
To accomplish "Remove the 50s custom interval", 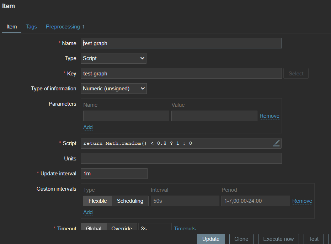I will pyautogui.click(x=302, y=201).
